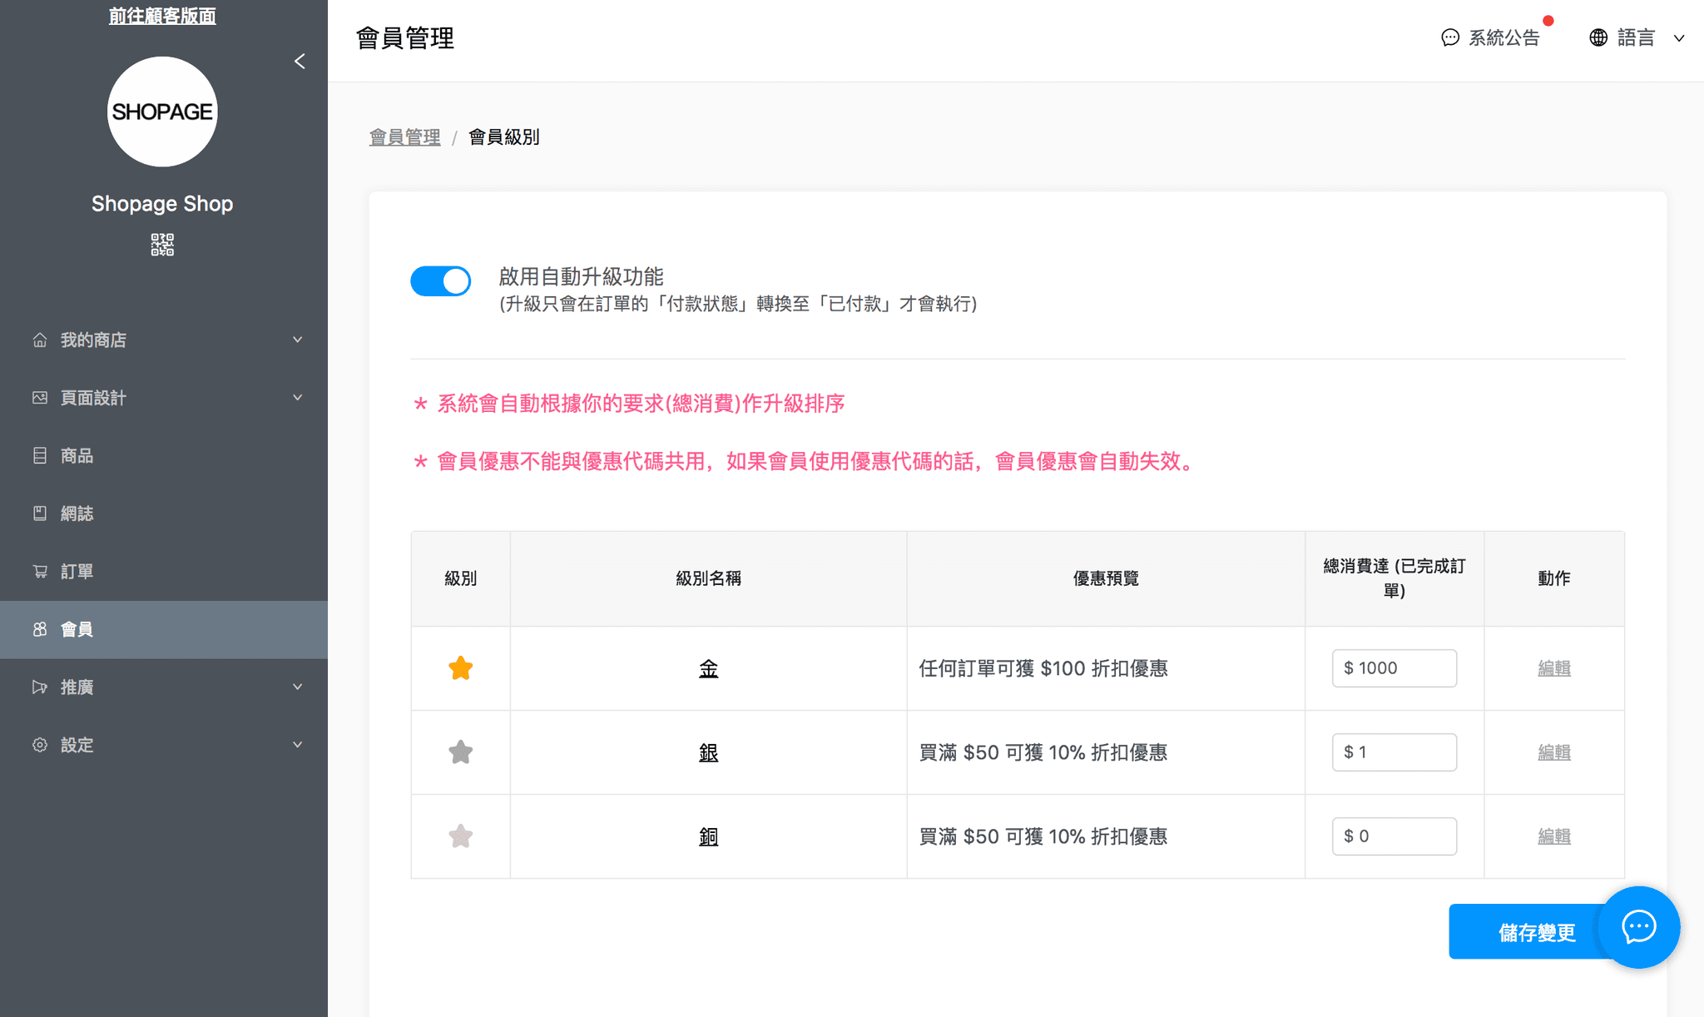Click the gold star level icon
Screen dimensions: 1704x1017
460,668
